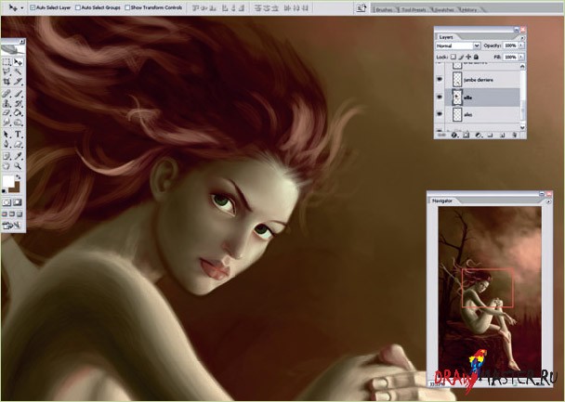Image resolution: width=565 pixels, height=402 pixels.
Task: Click the brown background color swatch
Action: point(15,188)
